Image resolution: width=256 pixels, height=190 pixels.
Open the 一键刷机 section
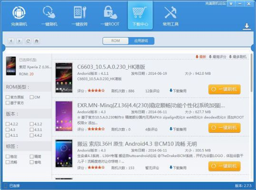point(49,16)
